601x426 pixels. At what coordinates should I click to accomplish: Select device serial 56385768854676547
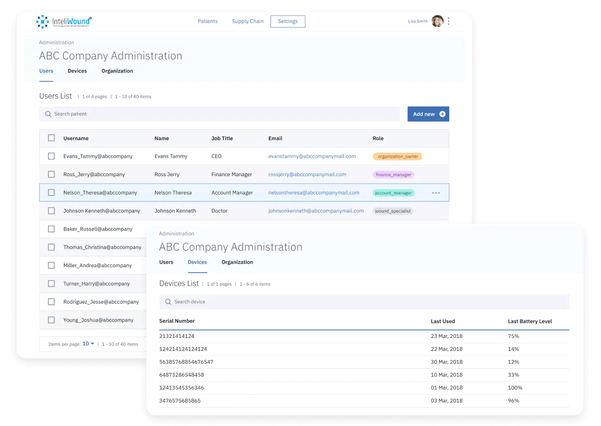[x=186, y=362]
